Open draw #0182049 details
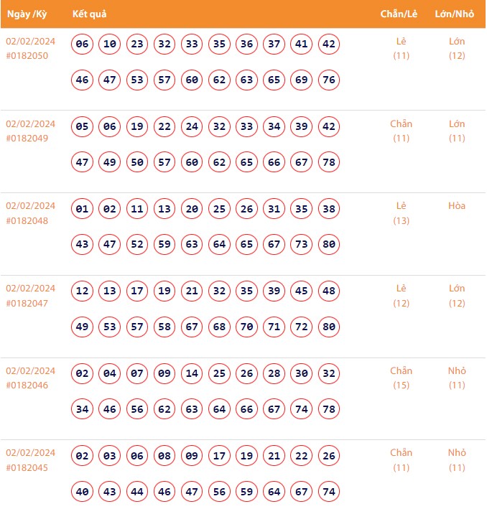487x514 pixels. [27, 138]
